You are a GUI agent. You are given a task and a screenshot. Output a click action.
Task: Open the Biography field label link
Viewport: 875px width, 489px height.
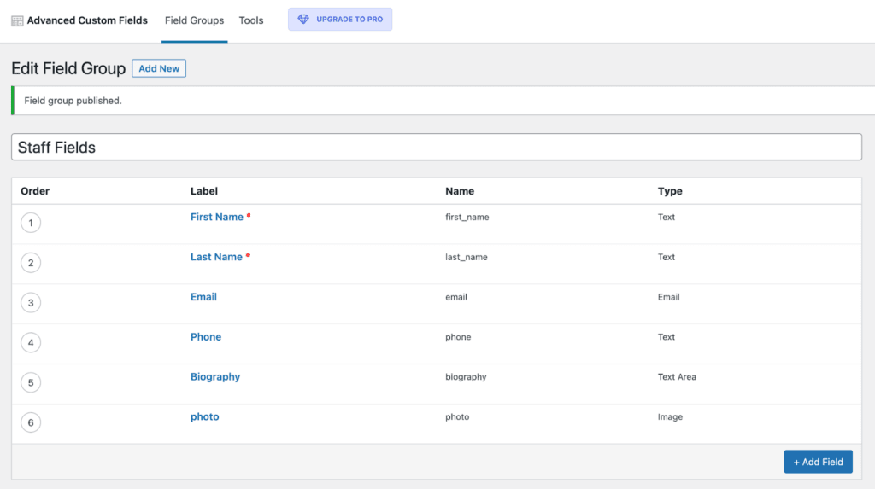[215, 377]
